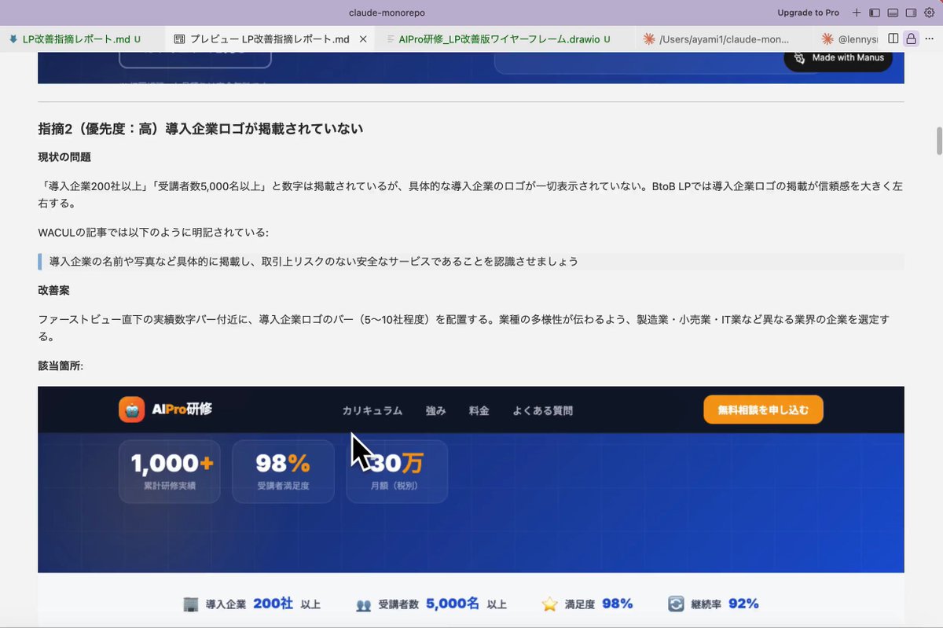
Task: Click the WACULの記事では以下のように明記されている line
Action: pos(153,233)
